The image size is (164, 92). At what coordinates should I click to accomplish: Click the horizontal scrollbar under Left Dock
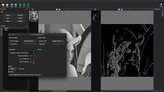tap(15, 91)
